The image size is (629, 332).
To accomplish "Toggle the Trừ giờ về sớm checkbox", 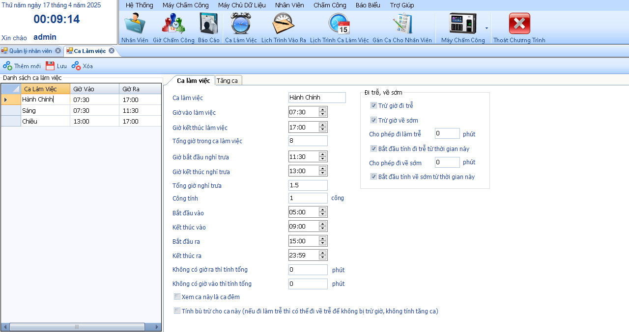I will 374,120.
